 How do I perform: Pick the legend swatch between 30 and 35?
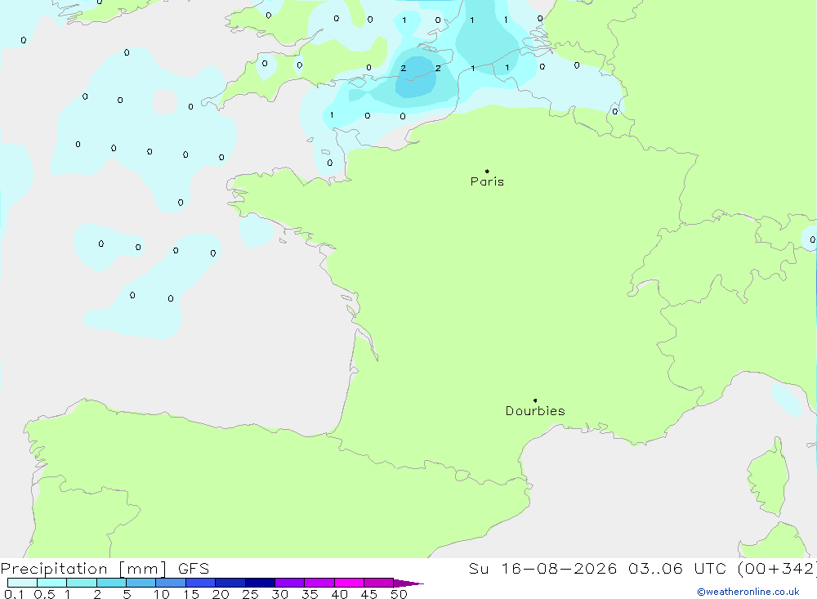[x=290, y=583]
